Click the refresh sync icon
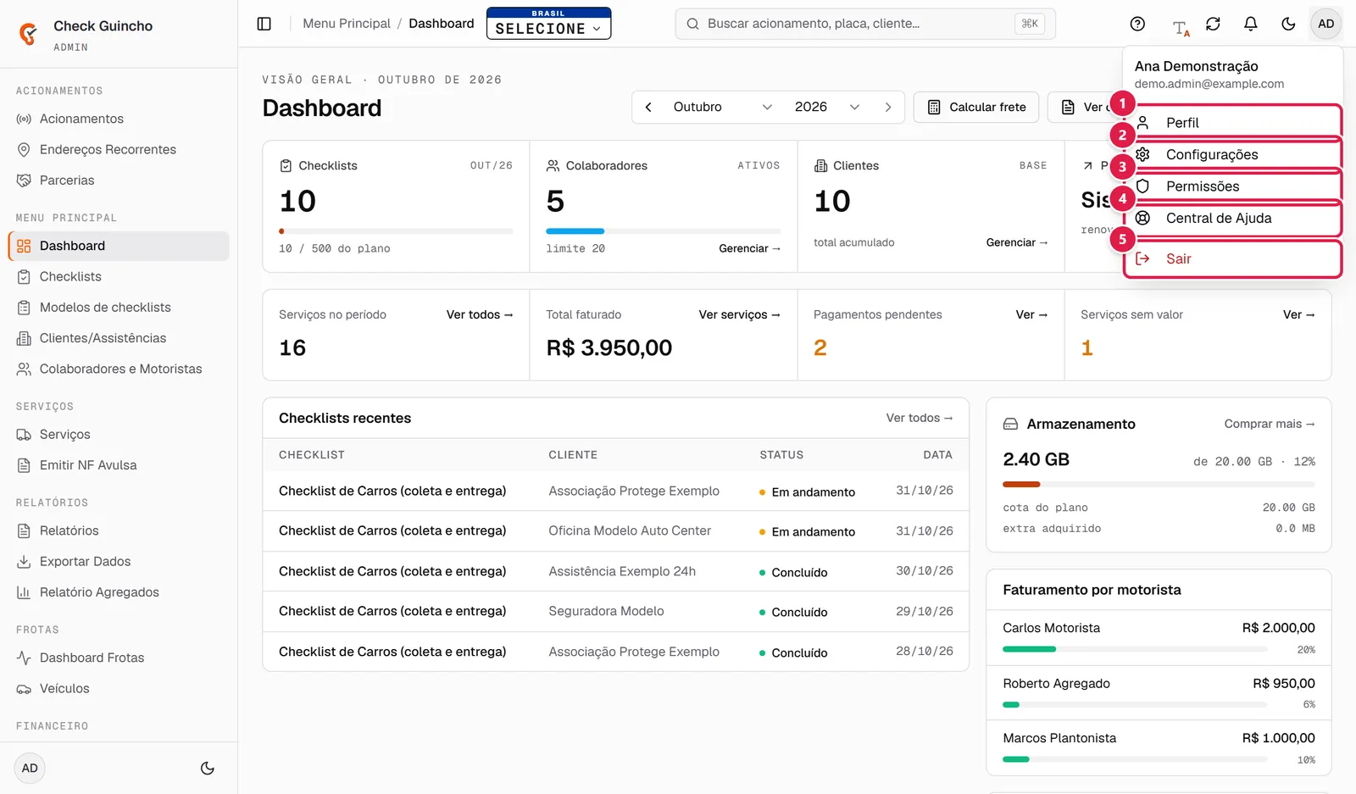This screenshot has height=794, width=1356. coord(1213,24)
